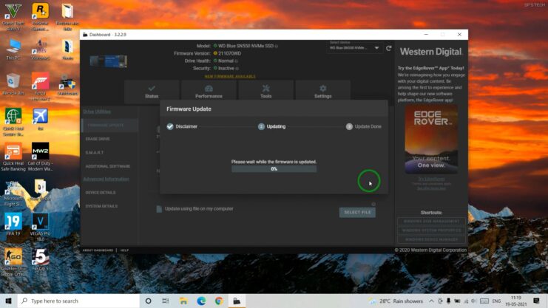Viewport: 548px width, 308px height.
Task: Click Help in the Dashboard footer
Action: (124, 250)
